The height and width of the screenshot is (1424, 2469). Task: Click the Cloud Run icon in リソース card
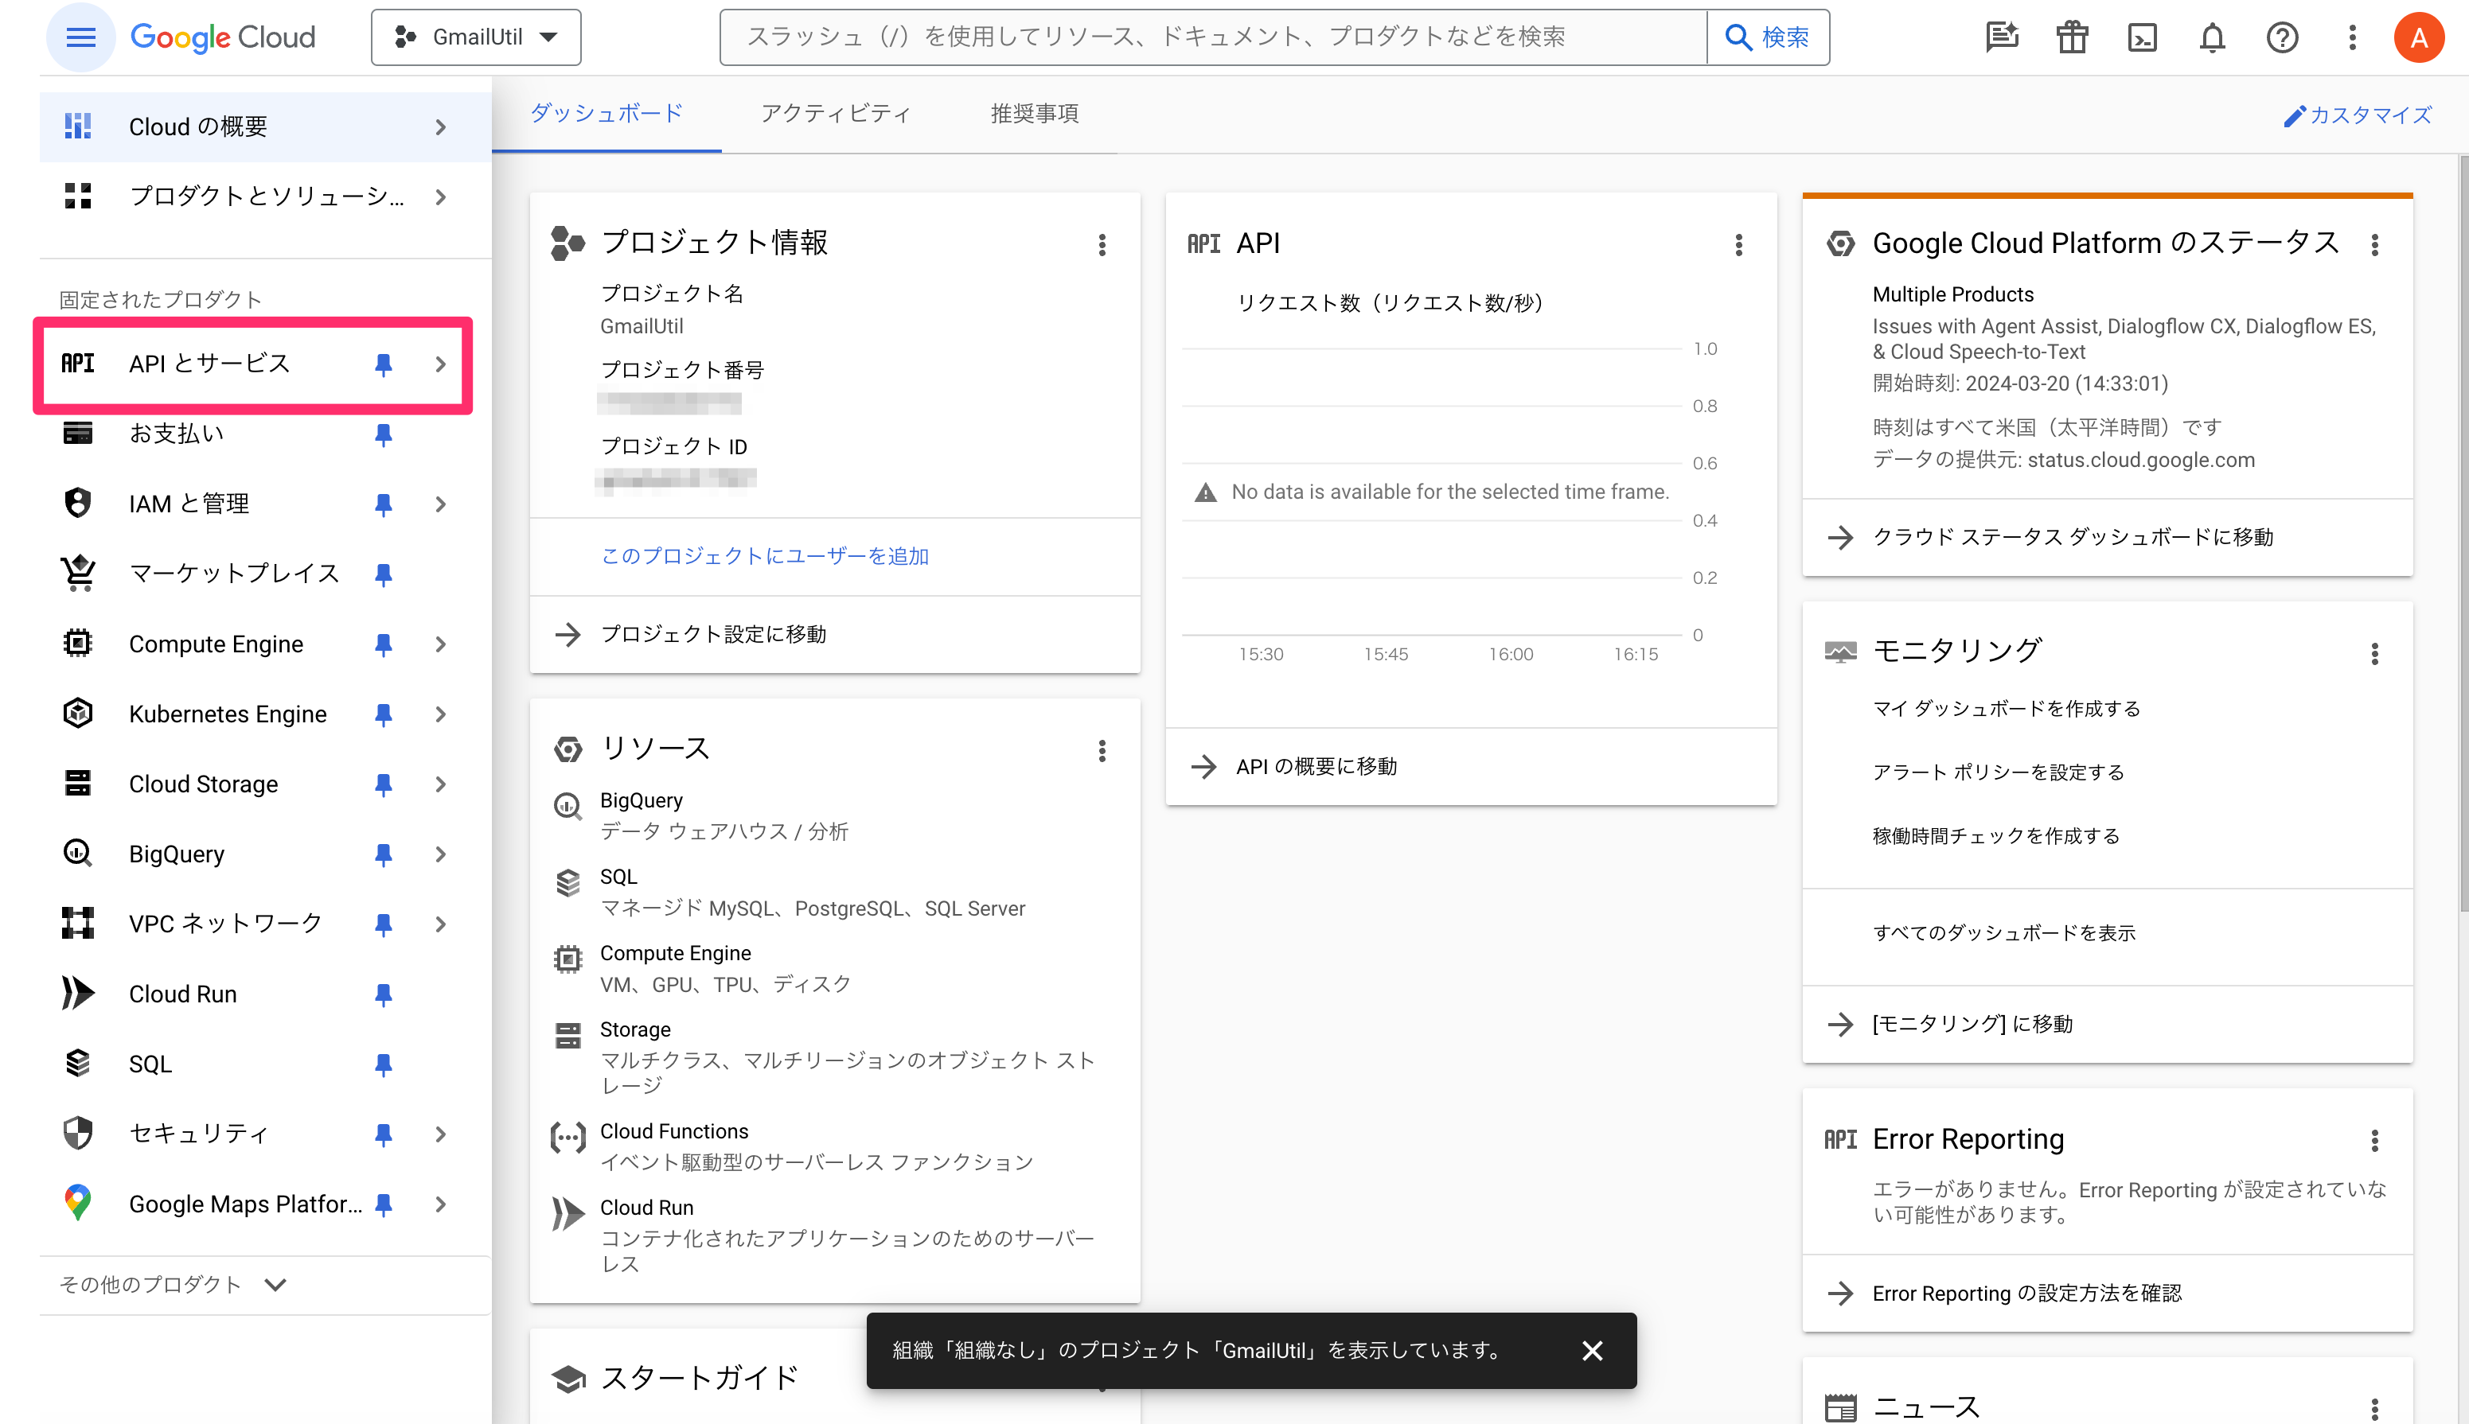[x=568, y=1212]
